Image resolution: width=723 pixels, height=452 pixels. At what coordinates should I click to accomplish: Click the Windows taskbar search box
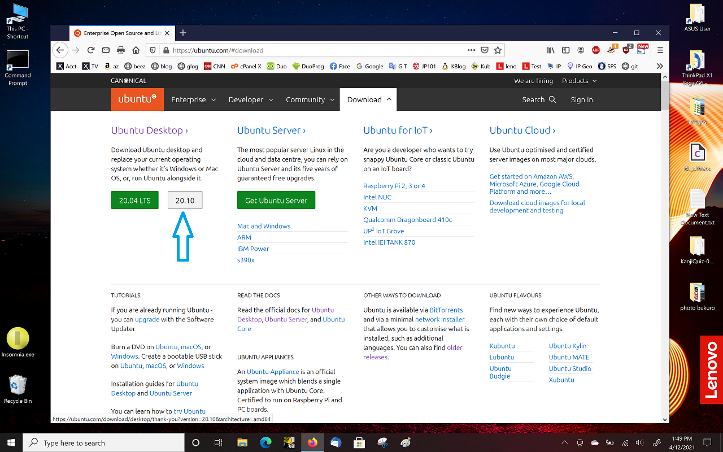pyautogui.click(x=104, y=443)
